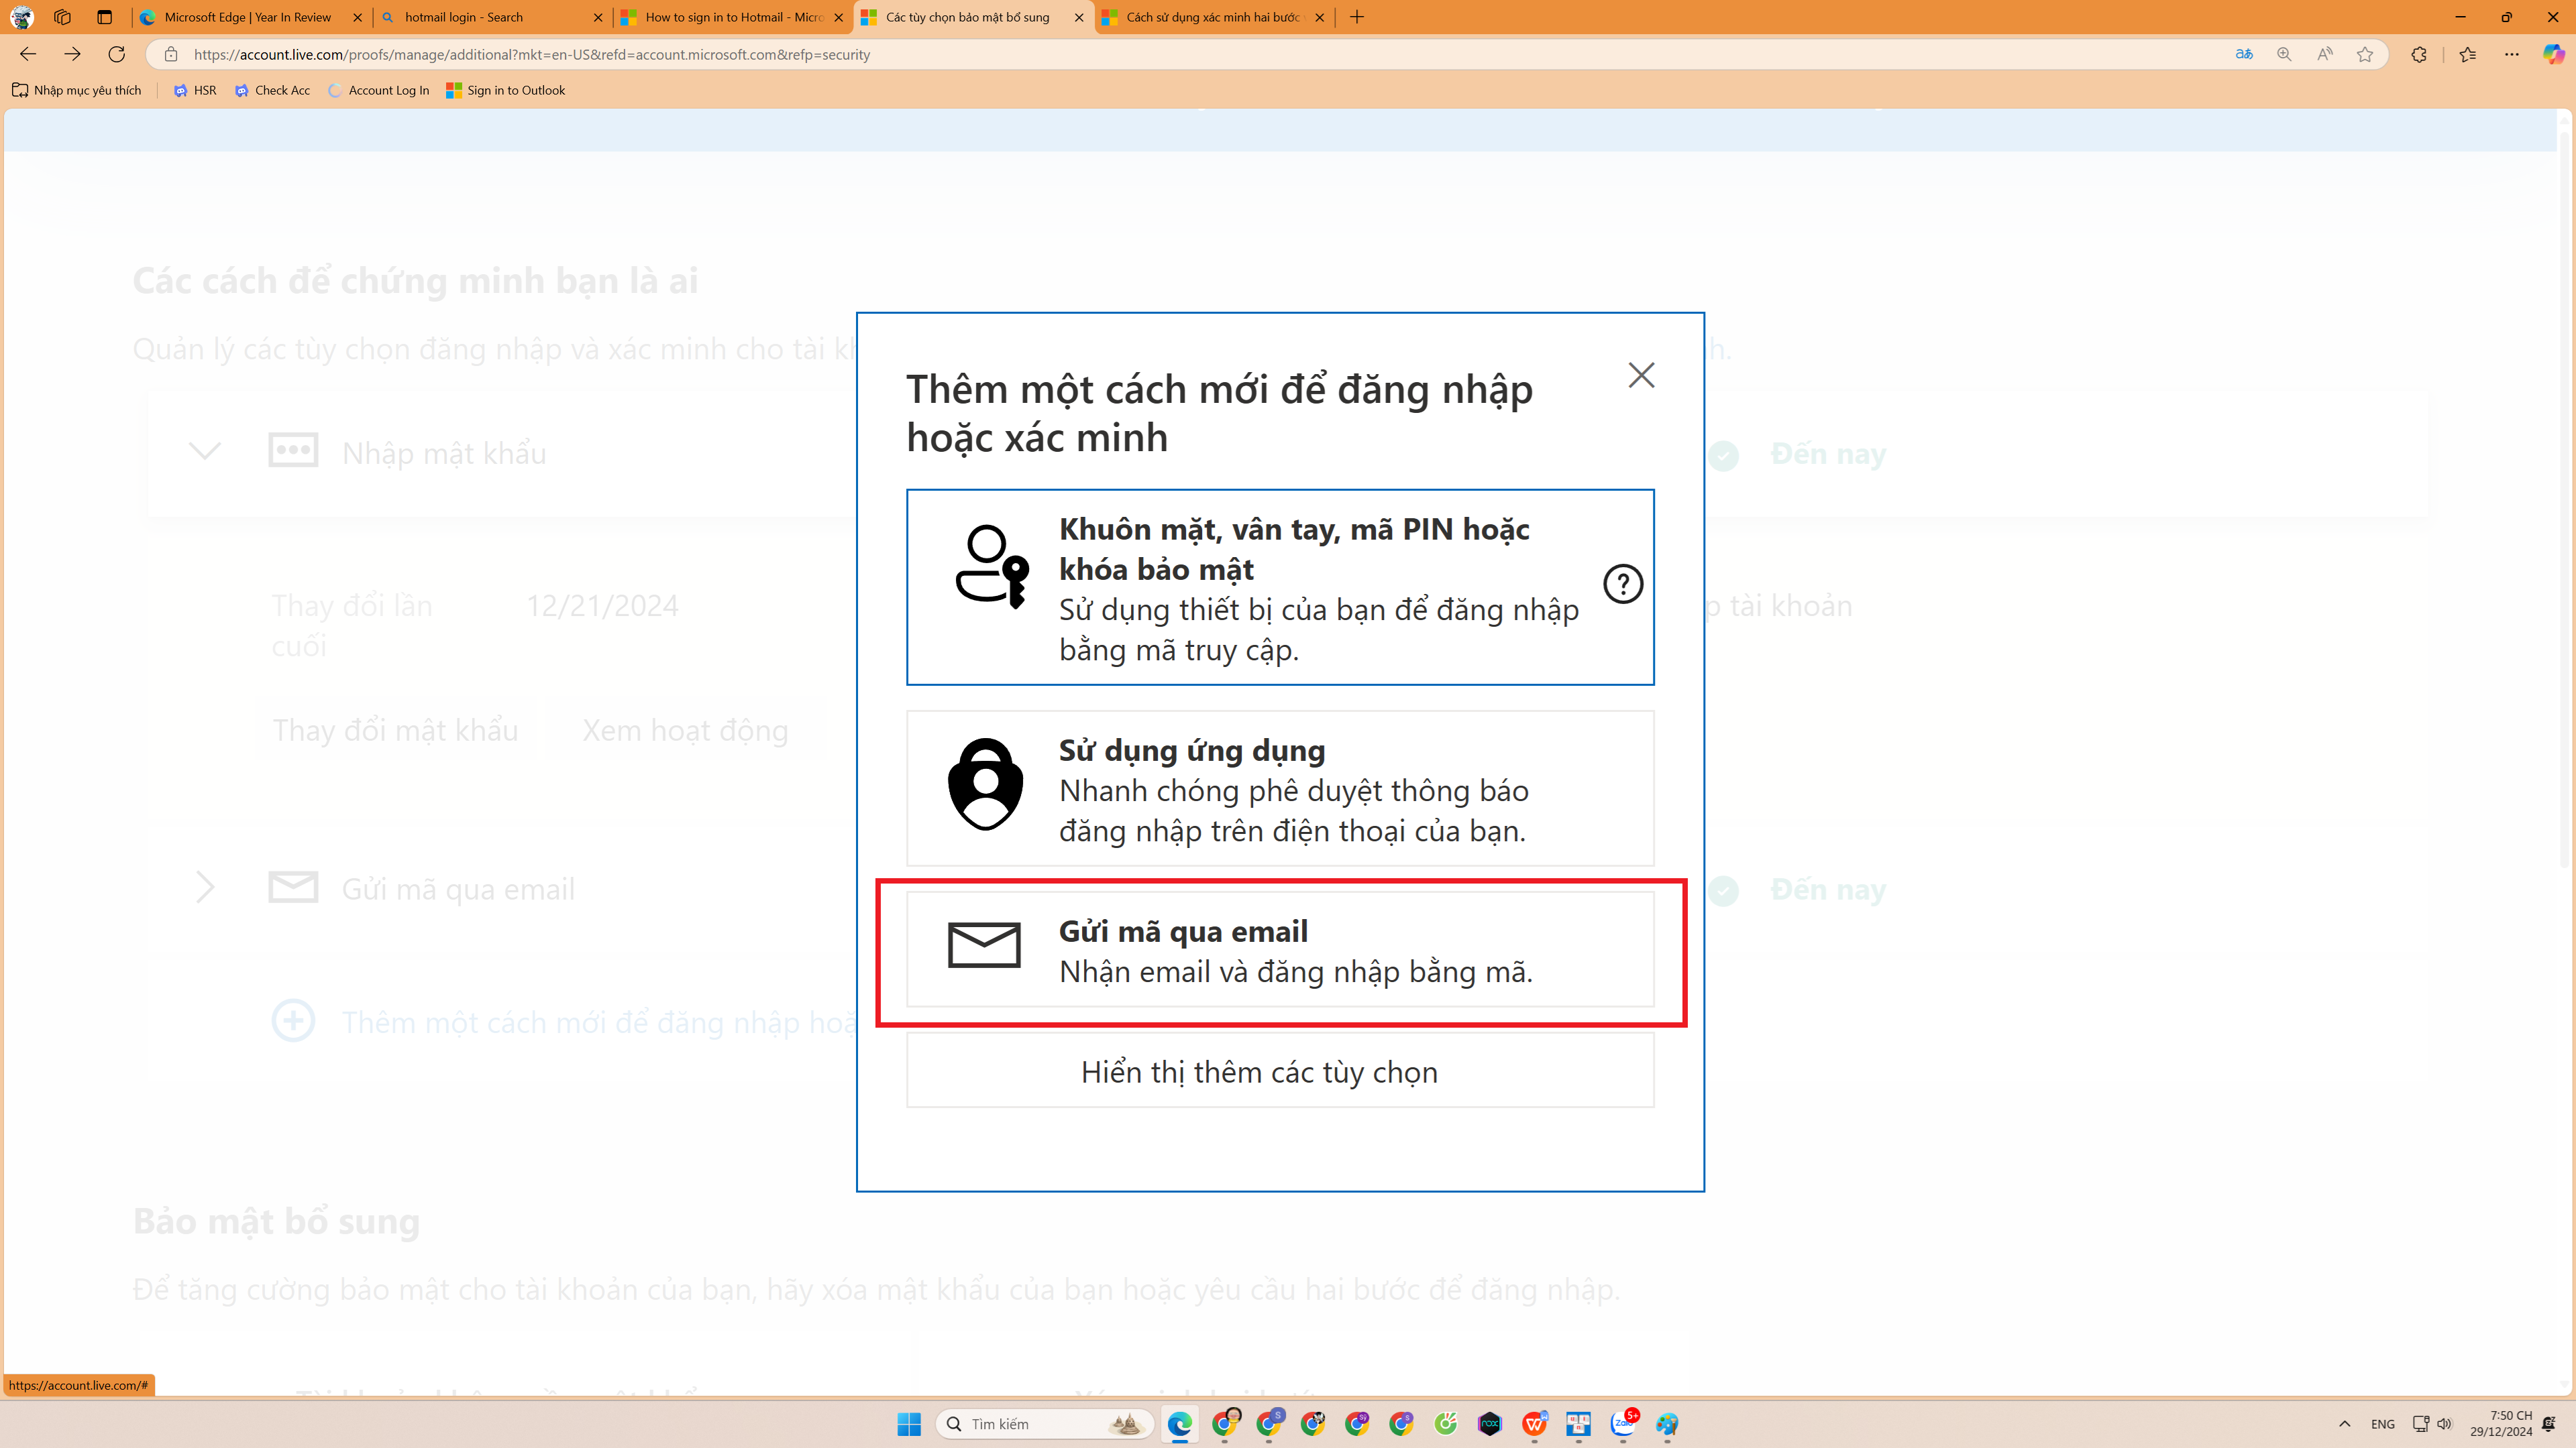This screenshot has width=2576, height=1448.
Task: Click the 'Tìm kiếm' taskbar search box
Action: 1045,1424
